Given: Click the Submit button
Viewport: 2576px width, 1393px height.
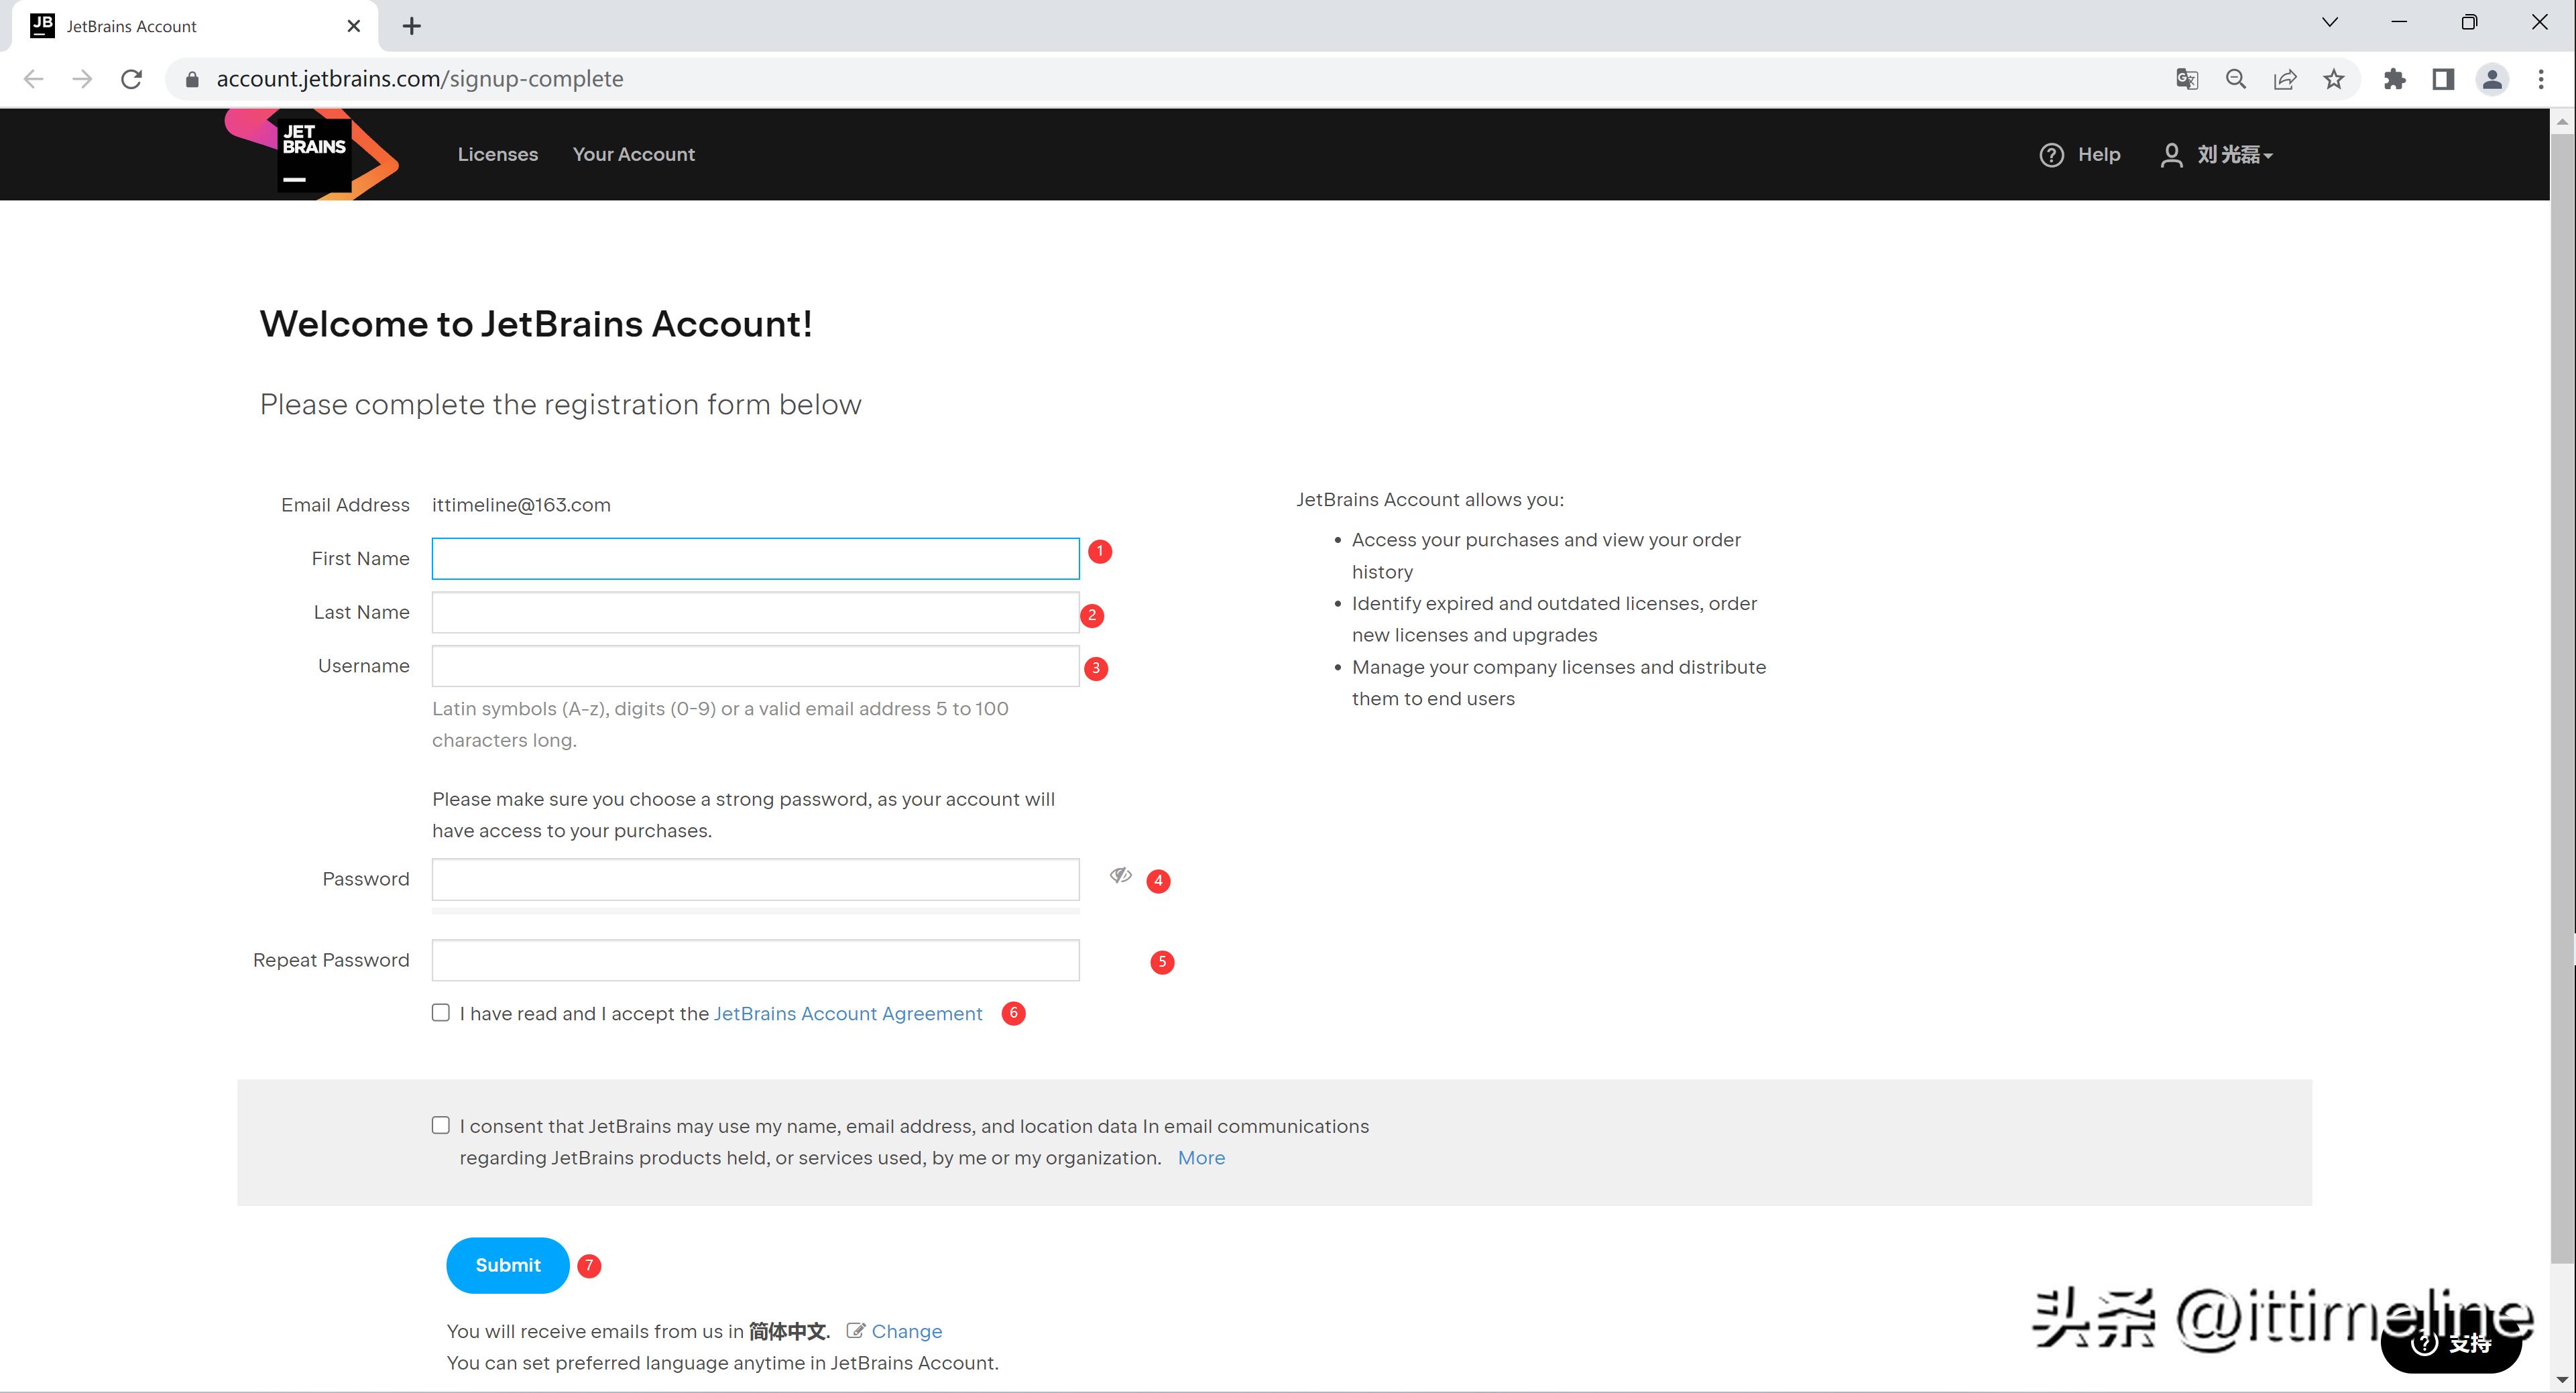Looking at the screenshot, I should point(508,1265).
